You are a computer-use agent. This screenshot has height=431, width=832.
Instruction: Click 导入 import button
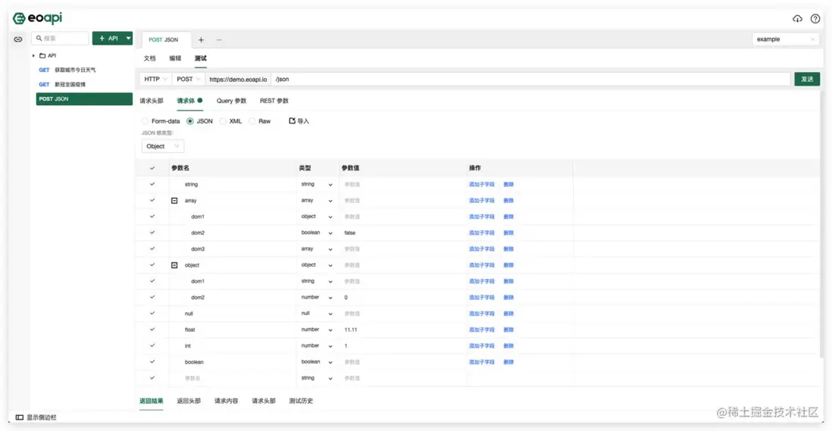tap(299, 121)
